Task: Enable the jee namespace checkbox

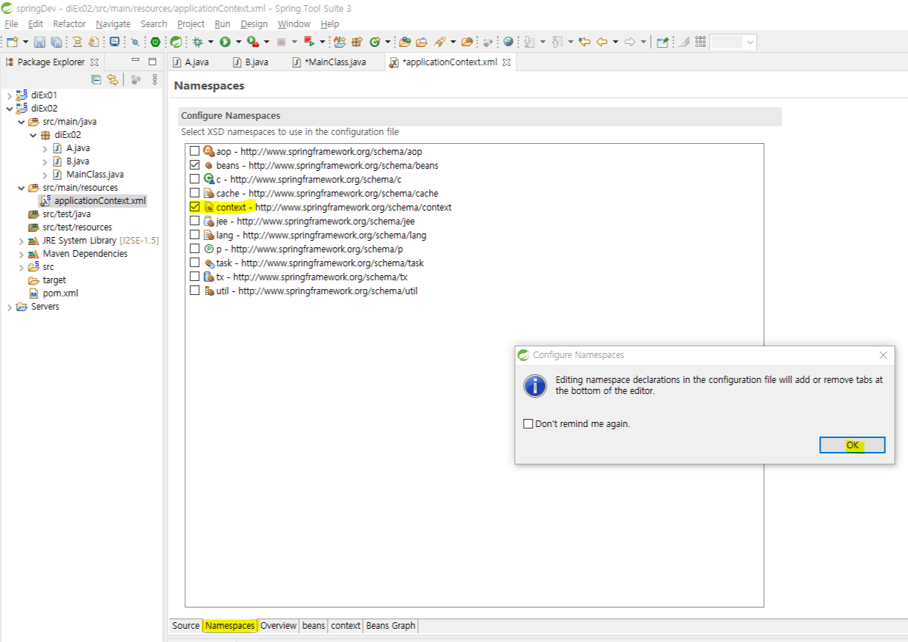Action: [195, 221]
